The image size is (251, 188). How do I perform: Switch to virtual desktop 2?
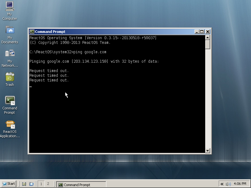click(x=48, y=184)
